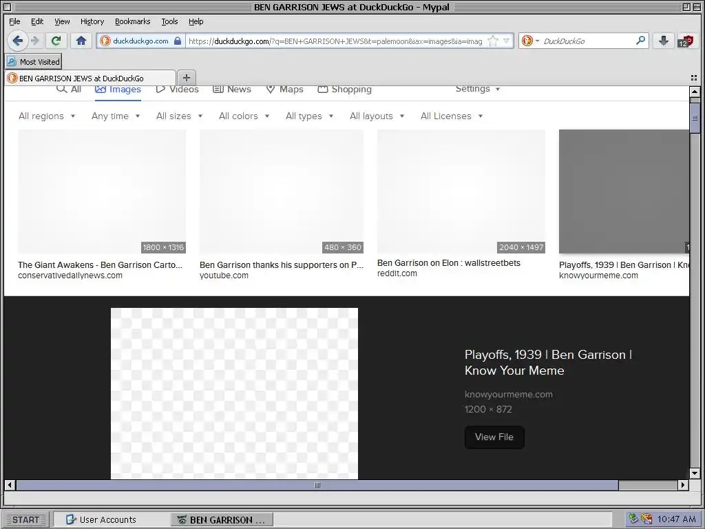The image size is (705, 529).
Task: Open the History menu
Action: point(92,21)
